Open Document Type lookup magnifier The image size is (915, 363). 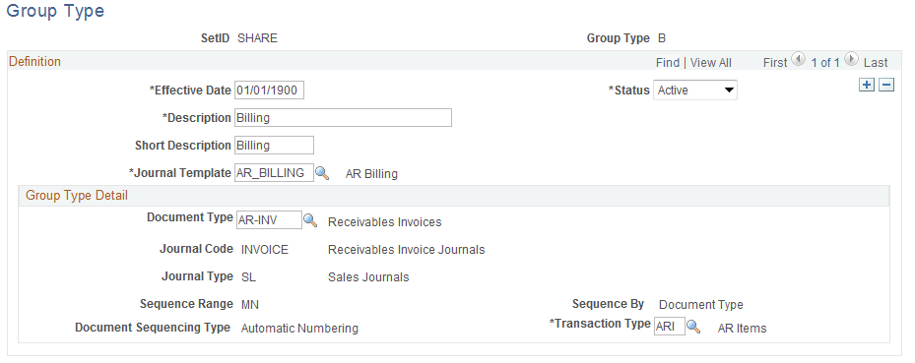click(x=310, y=220)
